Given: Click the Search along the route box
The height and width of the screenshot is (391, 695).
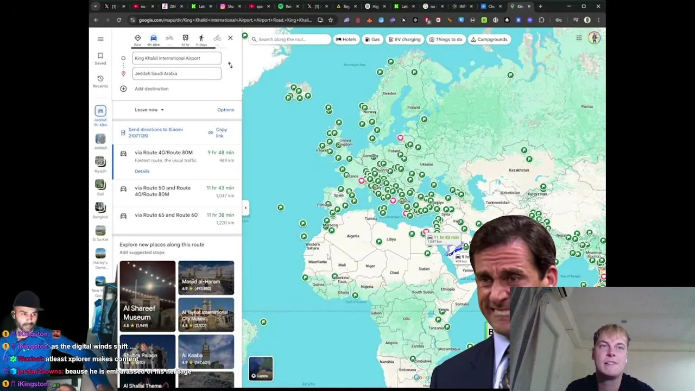Looking at the screenshot, I should 290,39.
